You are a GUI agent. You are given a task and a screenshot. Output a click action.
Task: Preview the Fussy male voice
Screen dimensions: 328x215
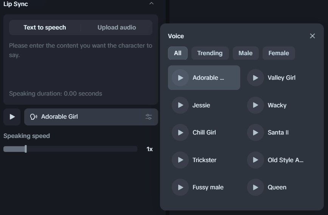point(180,187)
